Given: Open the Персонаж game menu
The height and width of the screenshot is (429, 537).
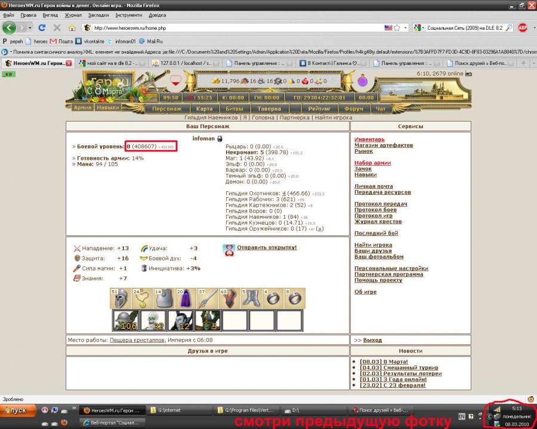Looking at the screenshot, I should pos(166,109).
